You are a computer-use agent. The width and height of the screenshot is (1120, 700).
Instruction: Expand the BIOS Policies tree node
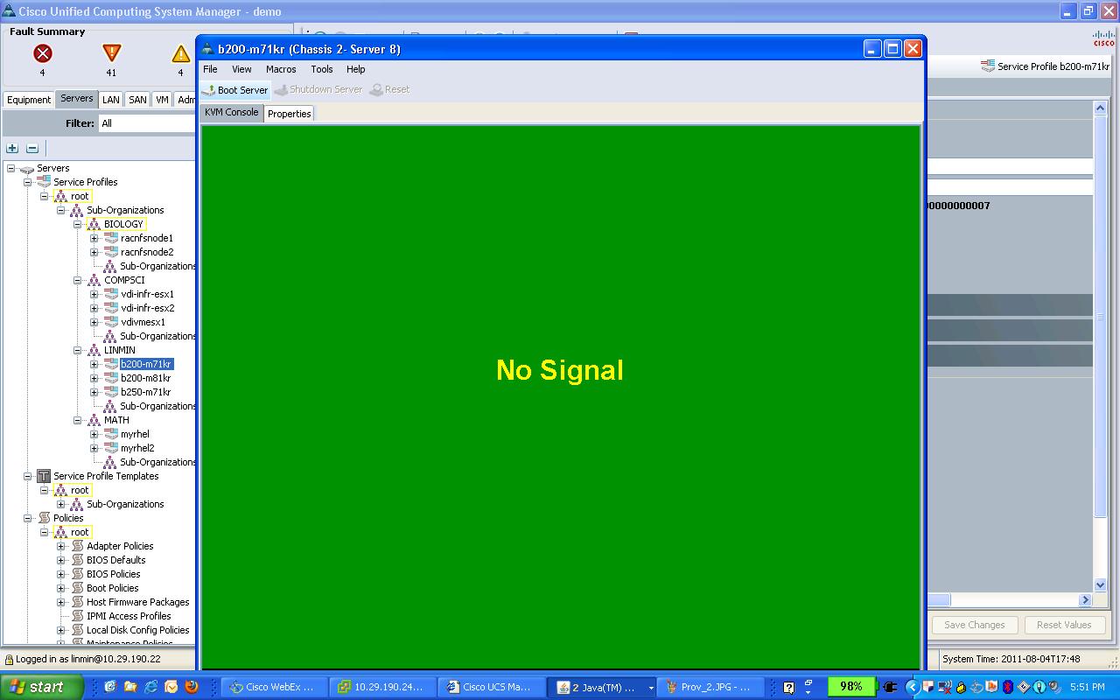(60, 574)
